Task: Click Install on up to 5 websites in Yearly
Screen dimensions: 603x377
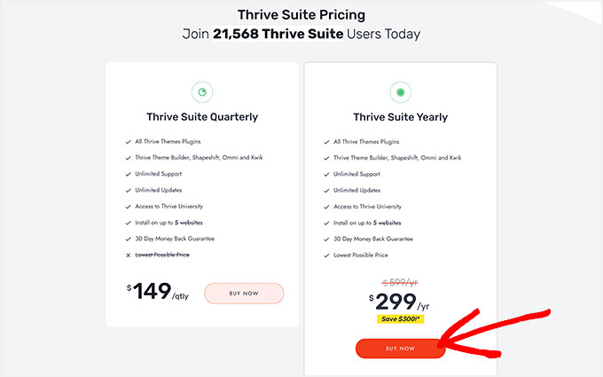Action: pos(367,223)
